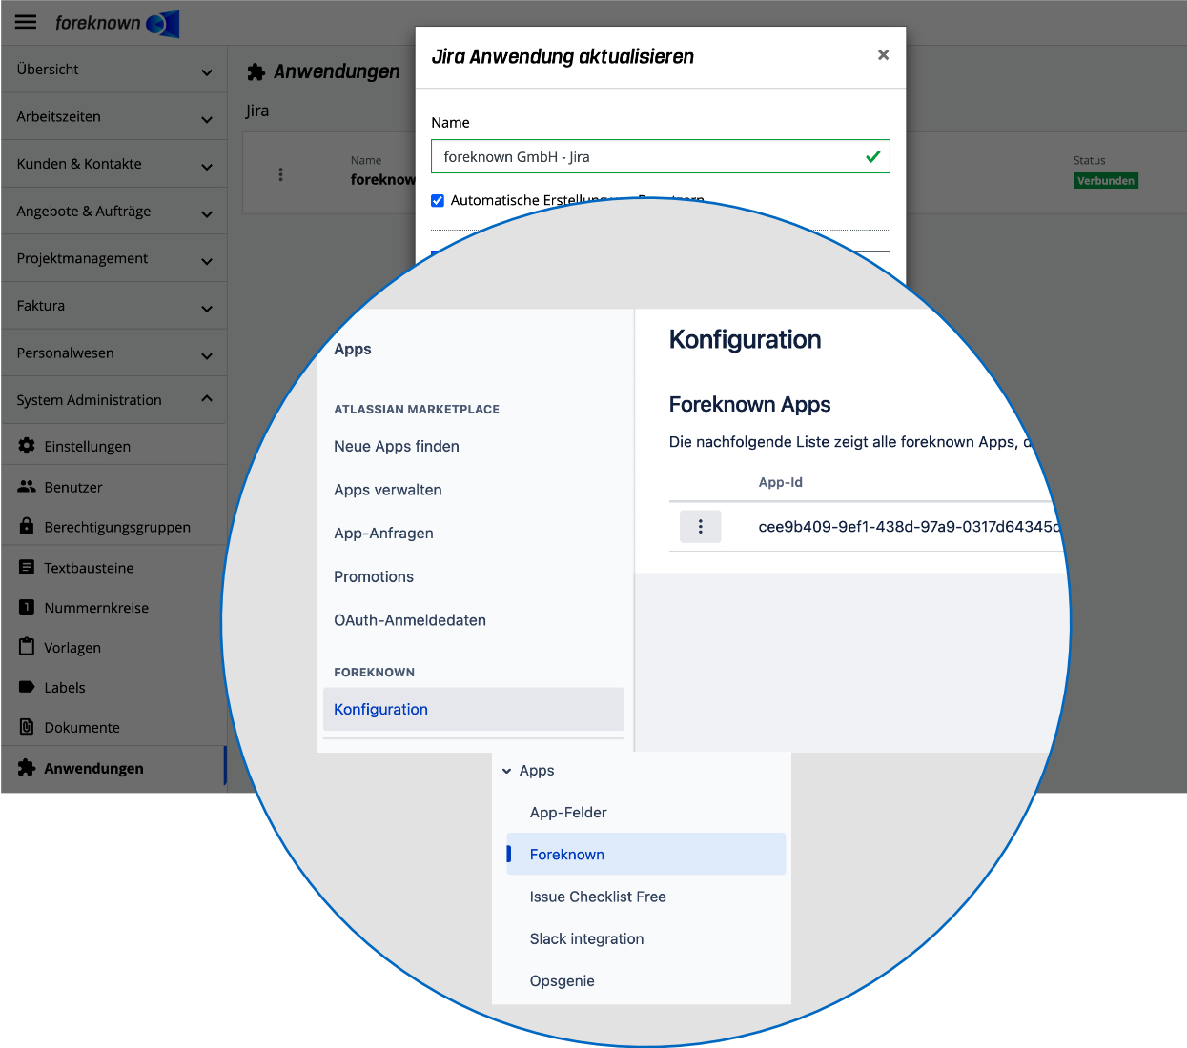The height and width of the screenshot is (1048, 1187).
Task: Click the foreknown logo
Action: 117,23
